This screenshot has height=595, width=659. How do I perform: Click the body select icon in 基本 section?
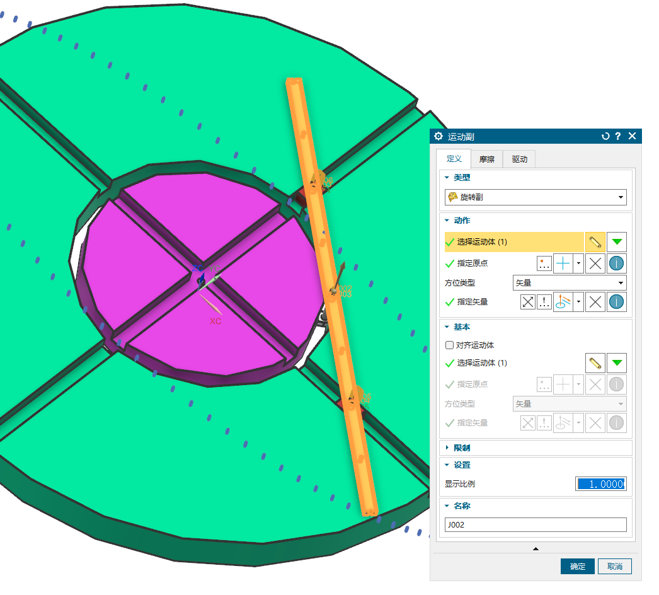(x=595, y=363)
